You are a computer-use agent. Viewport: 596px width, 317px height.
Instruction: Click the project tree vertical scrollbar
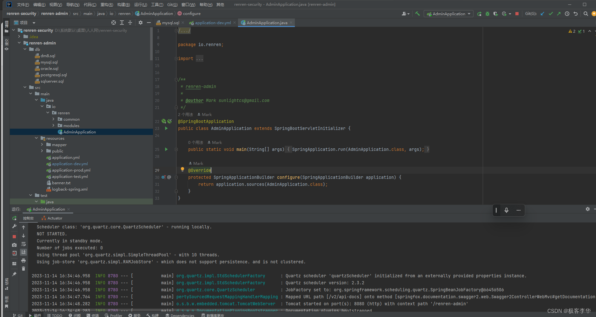coord(151,44)
